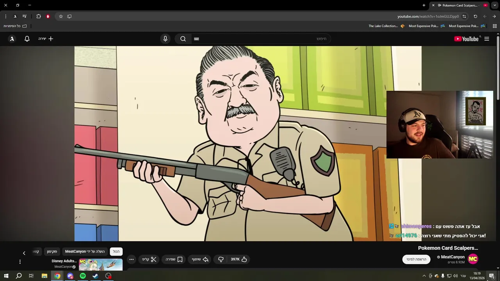Close the Pokemon Card Scalpers tab
The height and width of the screenshot is (281, 500).
point(433,5)
